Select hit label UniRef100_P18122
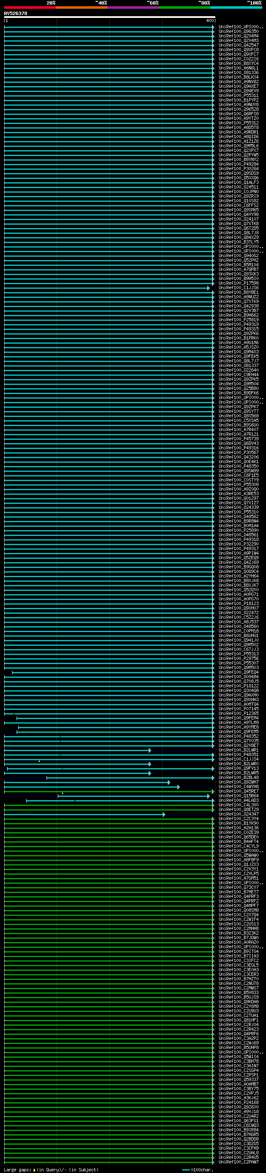 click(239, 686)
